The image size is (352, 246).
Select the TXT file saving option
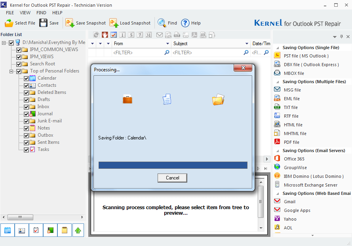pyautogui.click(x=291, y=107)
